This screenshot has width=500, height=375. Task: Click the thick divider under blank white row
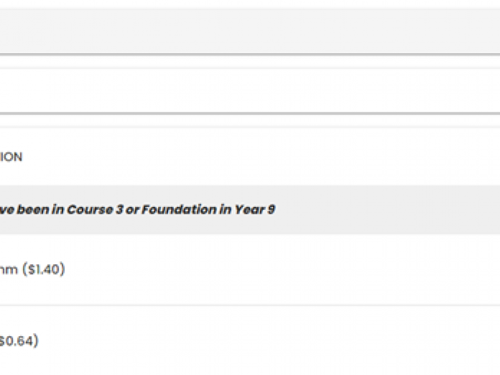[250, 114]
